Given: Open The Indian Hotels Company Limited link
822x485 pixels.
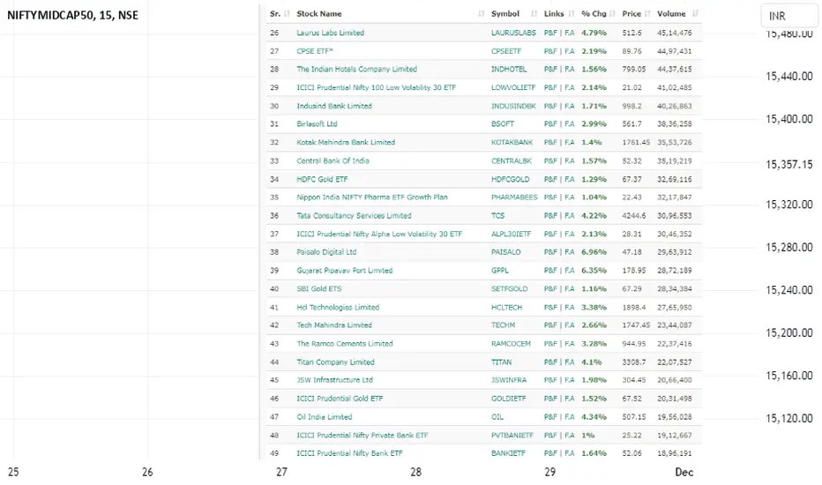Looking at the screenshot, I should pos(356,69).
